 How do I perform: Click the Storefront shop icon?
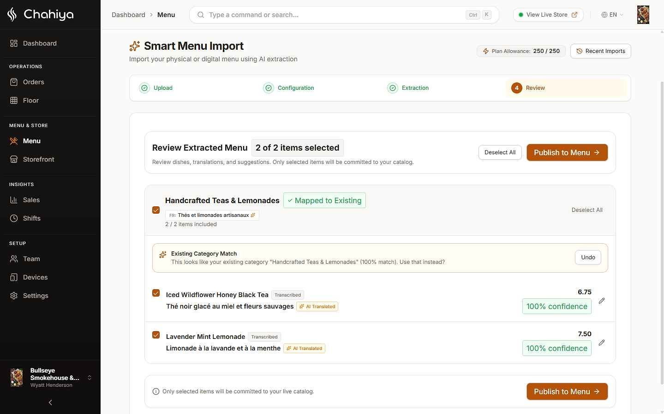[14, 159]
